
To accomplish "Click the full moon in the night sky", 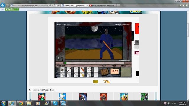I will (x=94, y=29).
